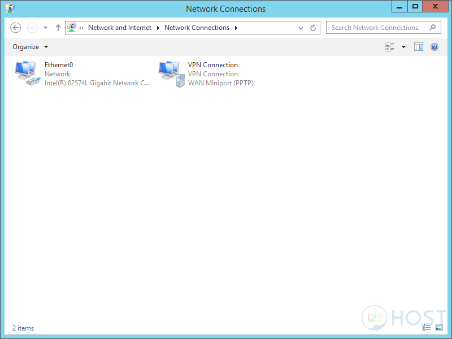Image resolution: width=452 pixels, height=339 pixels.
Task: Click the window system menu icon in title bar
Action: click(x=10, y=8)
